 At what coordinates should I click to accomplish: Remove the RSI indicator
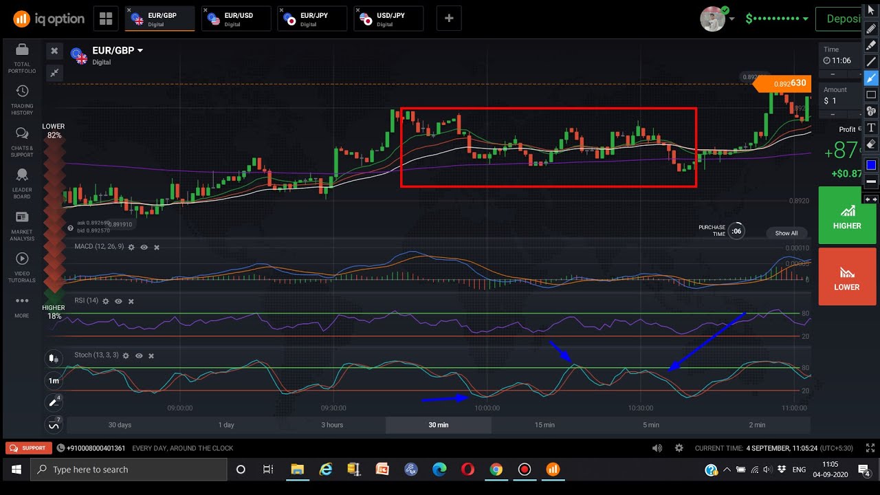point(131,301)
